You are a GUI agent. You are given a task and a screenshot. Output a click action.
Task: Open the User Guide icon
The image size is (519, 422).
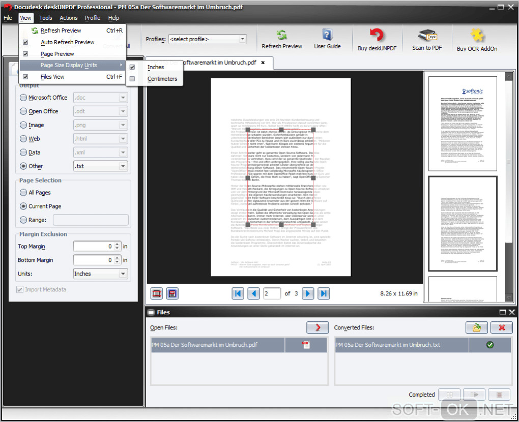[x=327, y=35]
